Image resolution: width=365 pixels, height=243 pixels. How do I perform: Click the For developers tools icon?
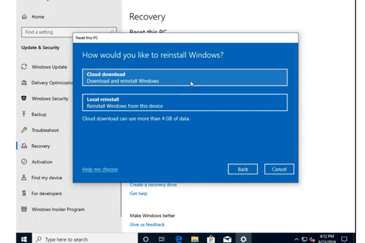click(24, 193)
